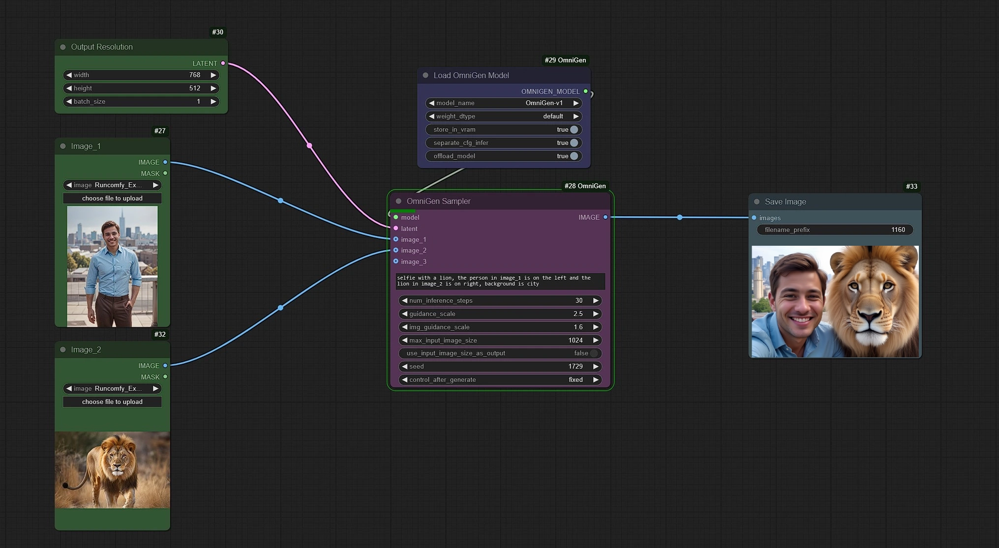Image resolution: width=999 pixels, height=548 pixels.
Task: Open model_name dropdown showing OmniGen-v1
Action: point(504,103)
